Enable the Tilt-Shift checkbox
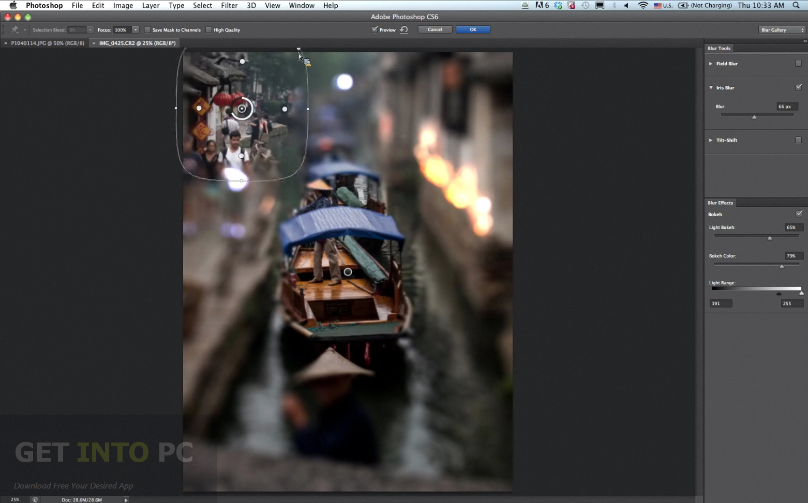The height and width of the screenshot is (503, 808). [x=798, y=140]
